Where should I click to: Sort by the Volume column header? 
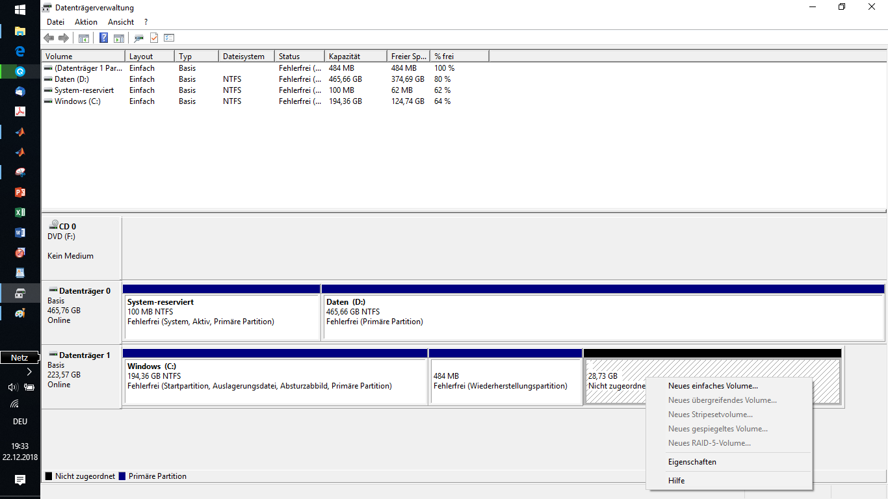83,57
